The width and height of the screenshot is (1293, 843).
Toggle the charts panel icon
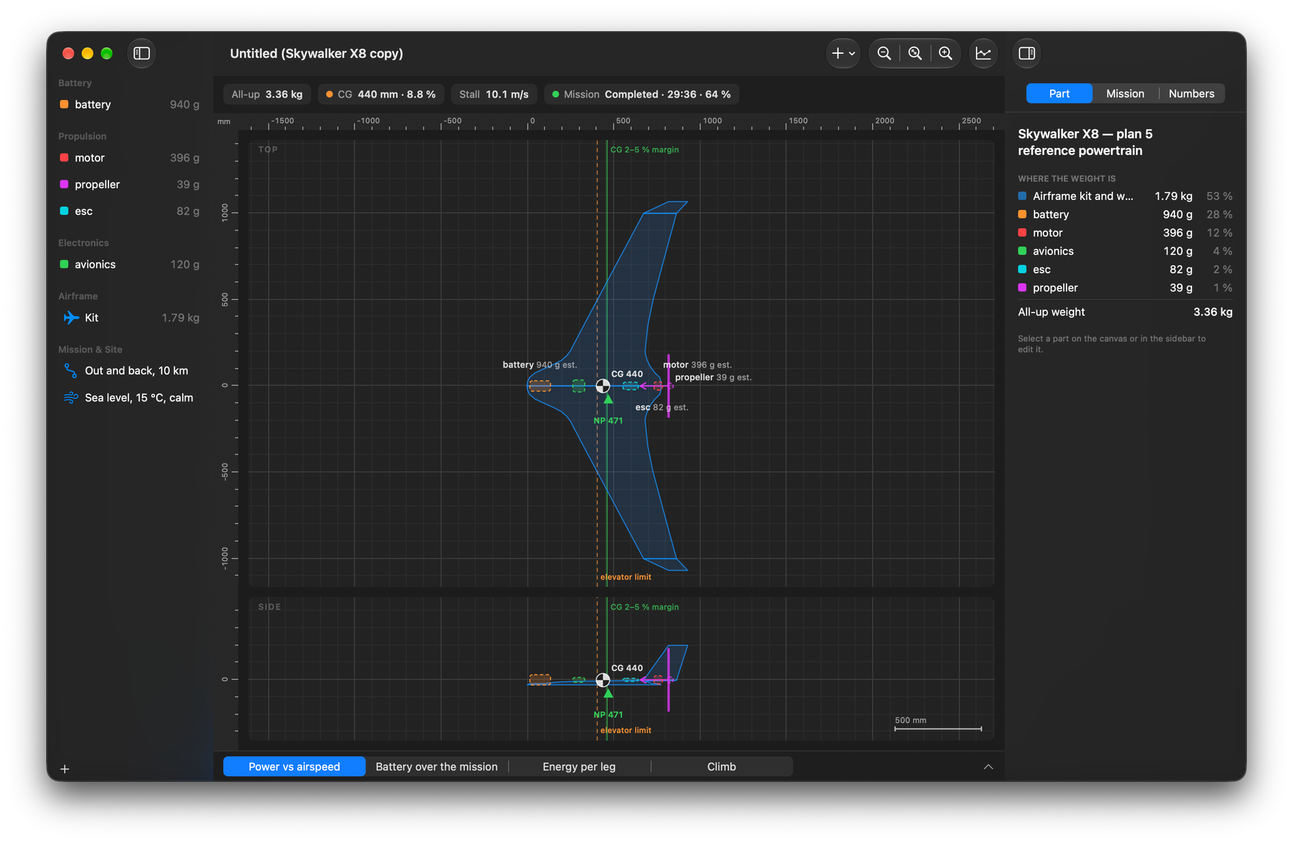(x=983, y=53)
